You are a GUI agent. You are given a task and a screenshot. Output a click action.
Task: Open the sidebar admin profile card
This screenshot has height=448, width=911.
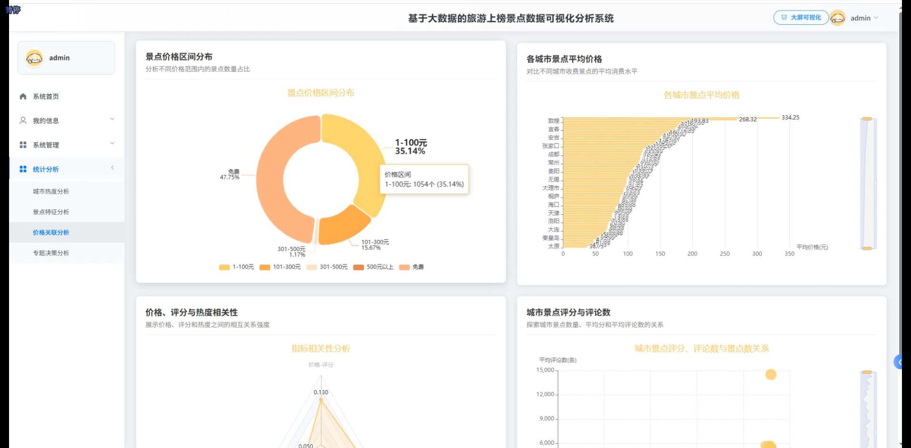(x=66, y=58)
